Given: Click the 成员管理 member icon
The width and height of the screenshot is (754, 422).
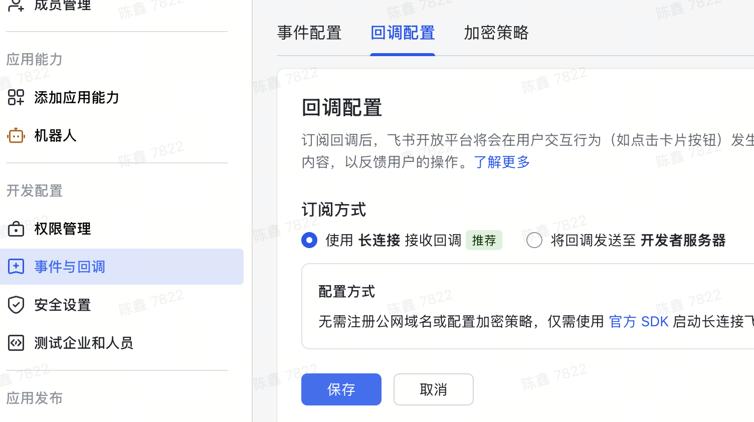Looking at the screenshot, I should pos(15,6).
